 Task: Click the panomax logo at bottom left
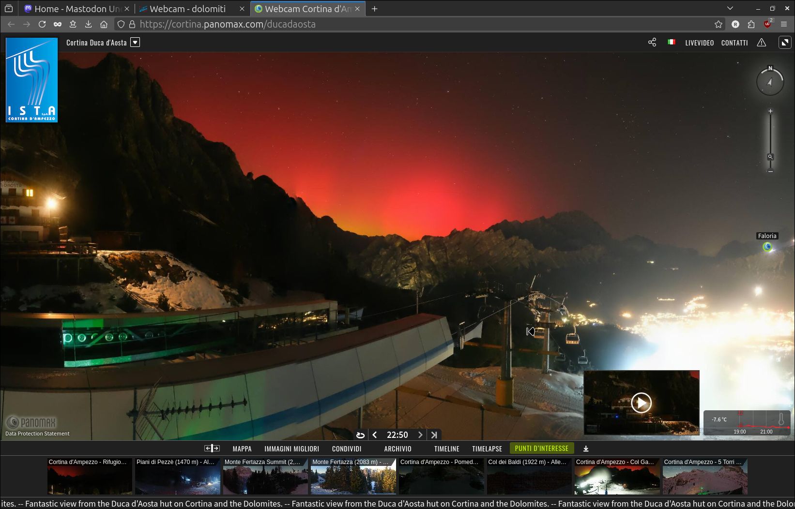tap(31, 421)
